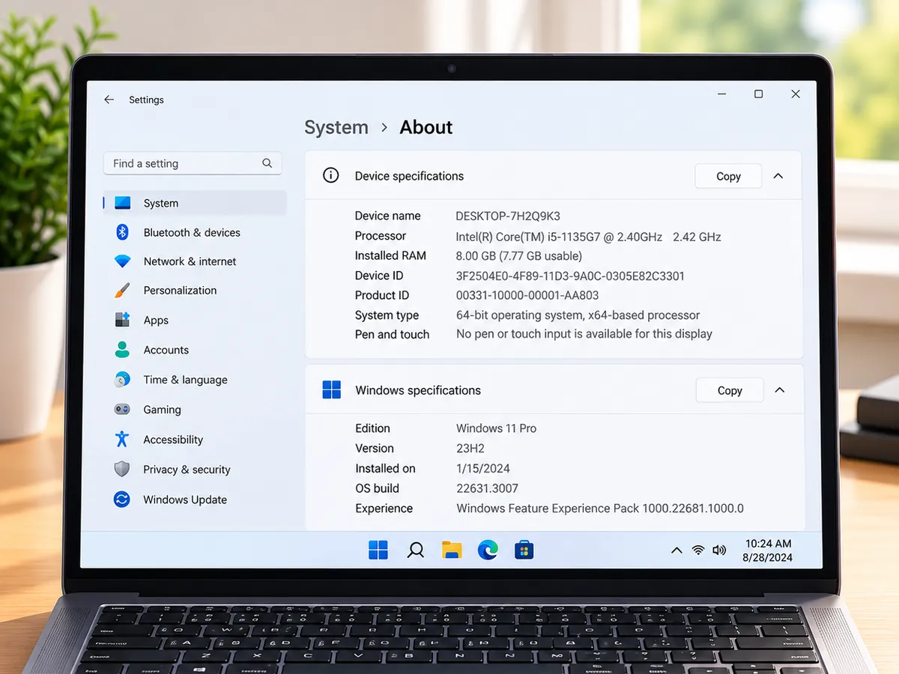Click the System monitor icon in sidebar
This screenshot has width=899, height=674.
pyautogui.click(x=122, y=203)
